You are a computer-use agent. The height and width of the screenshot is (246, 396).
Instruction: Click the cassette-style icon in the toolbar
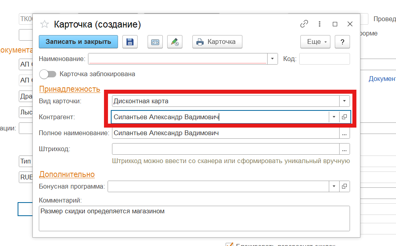point(155,42)
